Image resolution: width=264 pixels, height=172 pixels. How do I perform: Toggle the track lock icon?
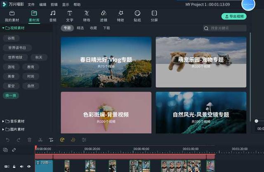click(x=14, y=167)
